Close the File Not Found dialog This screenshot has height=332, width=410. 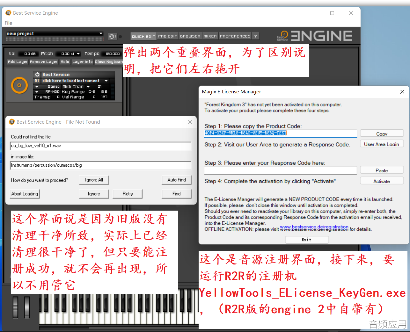coord(190,122)
